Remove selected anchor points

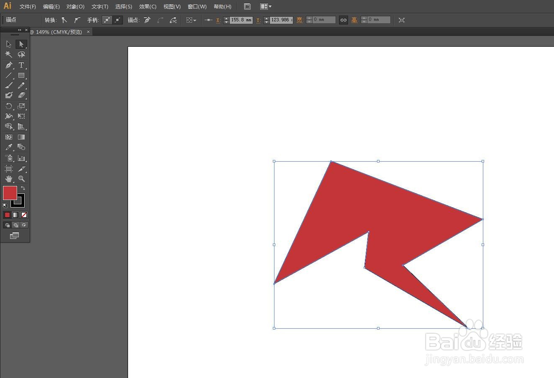tap(147, 20)
